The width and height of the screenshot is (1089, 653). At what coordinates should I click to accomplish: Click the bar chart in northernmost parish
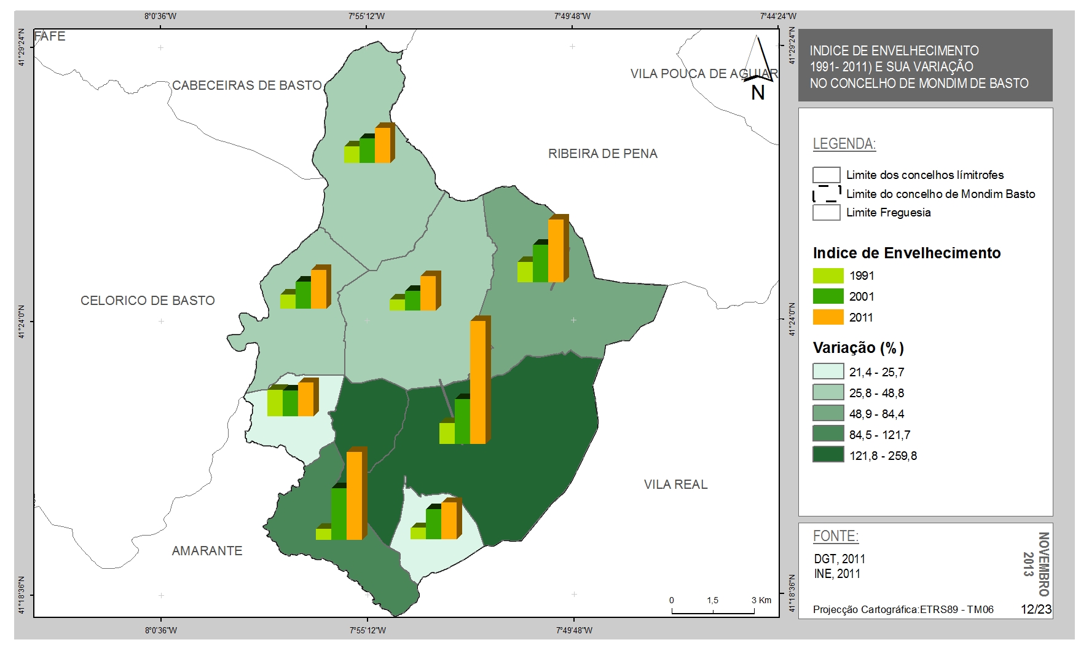pyautogui.click(x=369, y=143)
